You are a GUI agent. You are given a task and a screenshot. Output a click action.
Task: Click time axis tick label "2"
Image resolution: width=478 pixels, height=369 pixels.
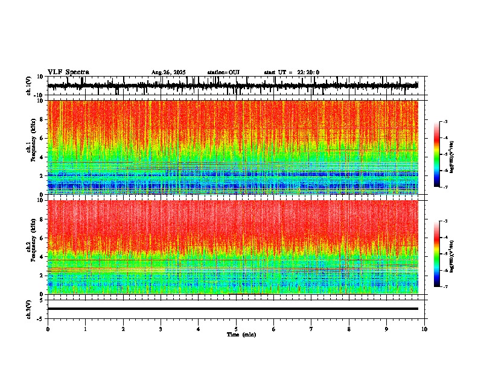124,329
